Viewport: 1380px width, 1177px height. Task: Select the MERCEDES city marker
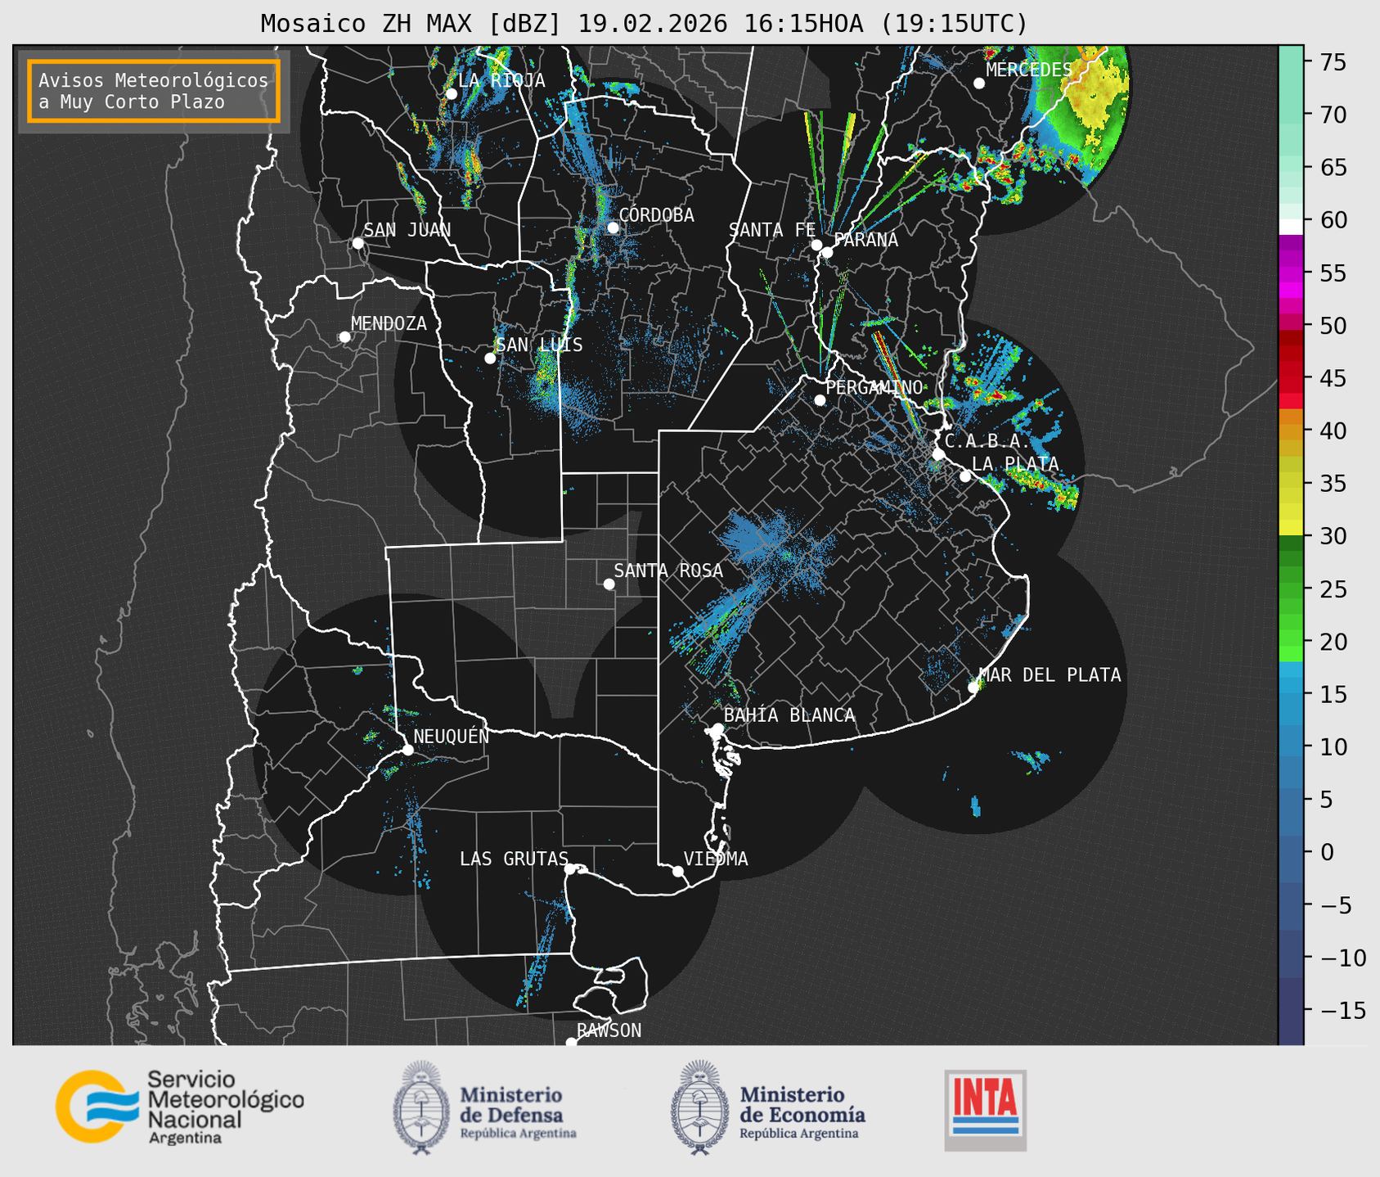979,83
